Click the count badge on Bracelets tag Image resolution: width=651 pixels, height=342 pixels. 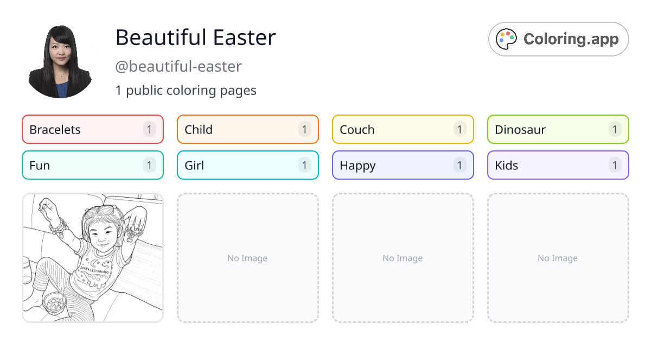point(149,129)
